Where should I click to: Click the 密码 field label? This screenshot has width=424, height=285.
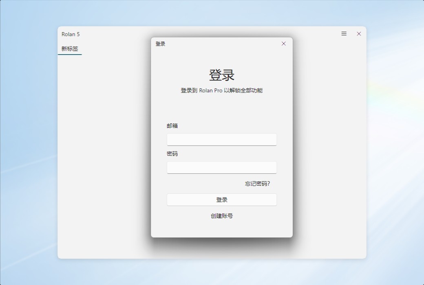pos(172,154)
